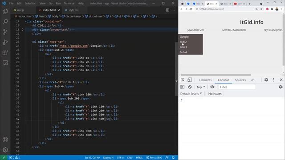
Task: Click the Chrome address bar URL
Action: coord(212,9)
